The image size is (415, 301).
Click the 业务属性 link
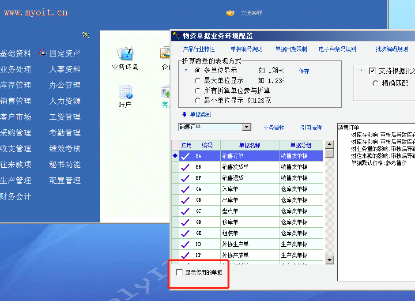[274, 128]
